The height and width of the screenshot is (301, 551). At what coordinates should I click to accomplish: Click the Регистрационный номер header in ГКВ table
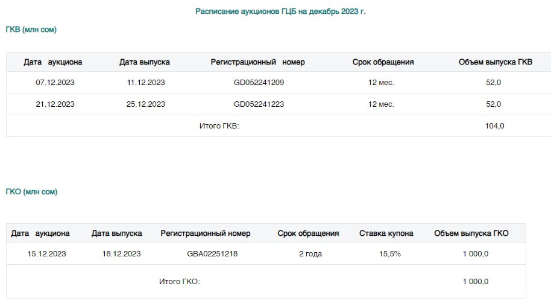(257, 62)
